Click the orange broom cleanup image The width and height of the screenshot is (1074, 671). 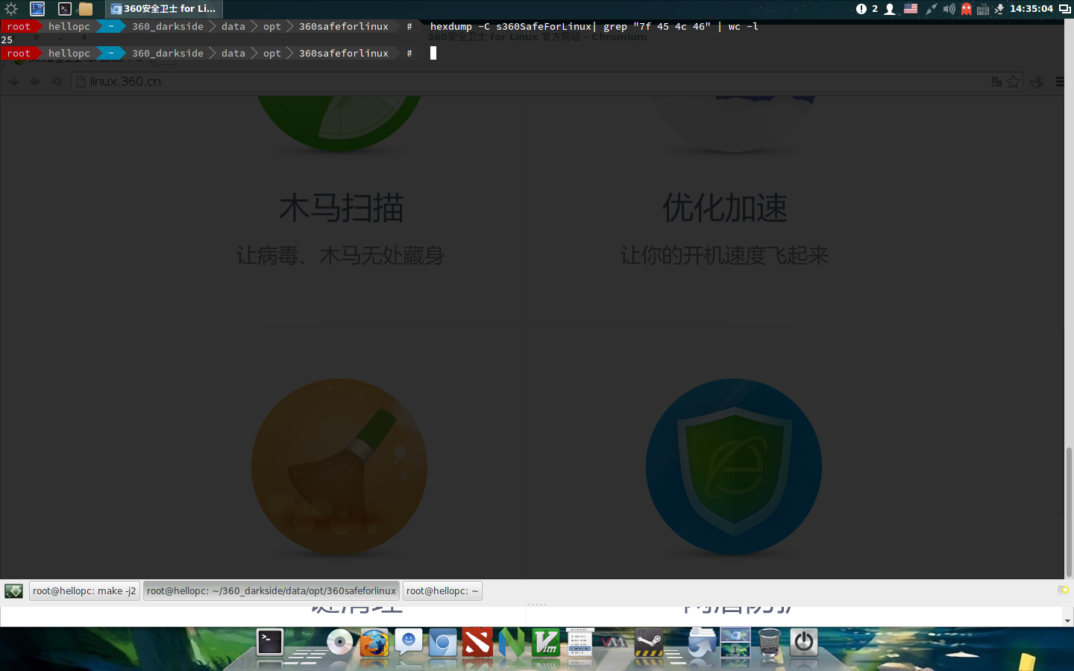tap(339, 467)
